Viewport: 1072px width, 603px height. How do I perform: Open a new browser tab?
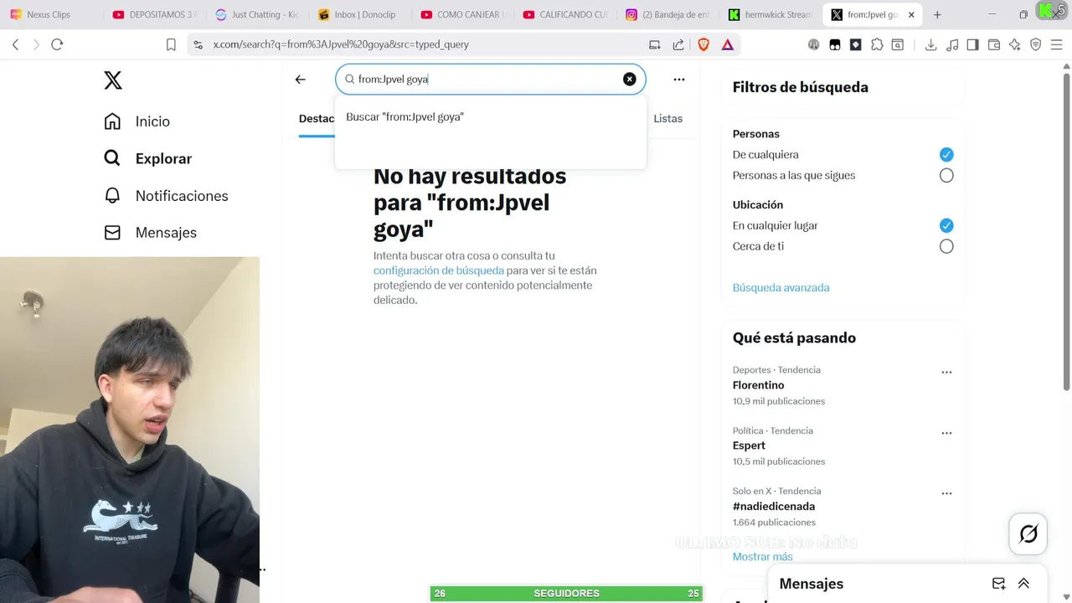pos(937,14)
